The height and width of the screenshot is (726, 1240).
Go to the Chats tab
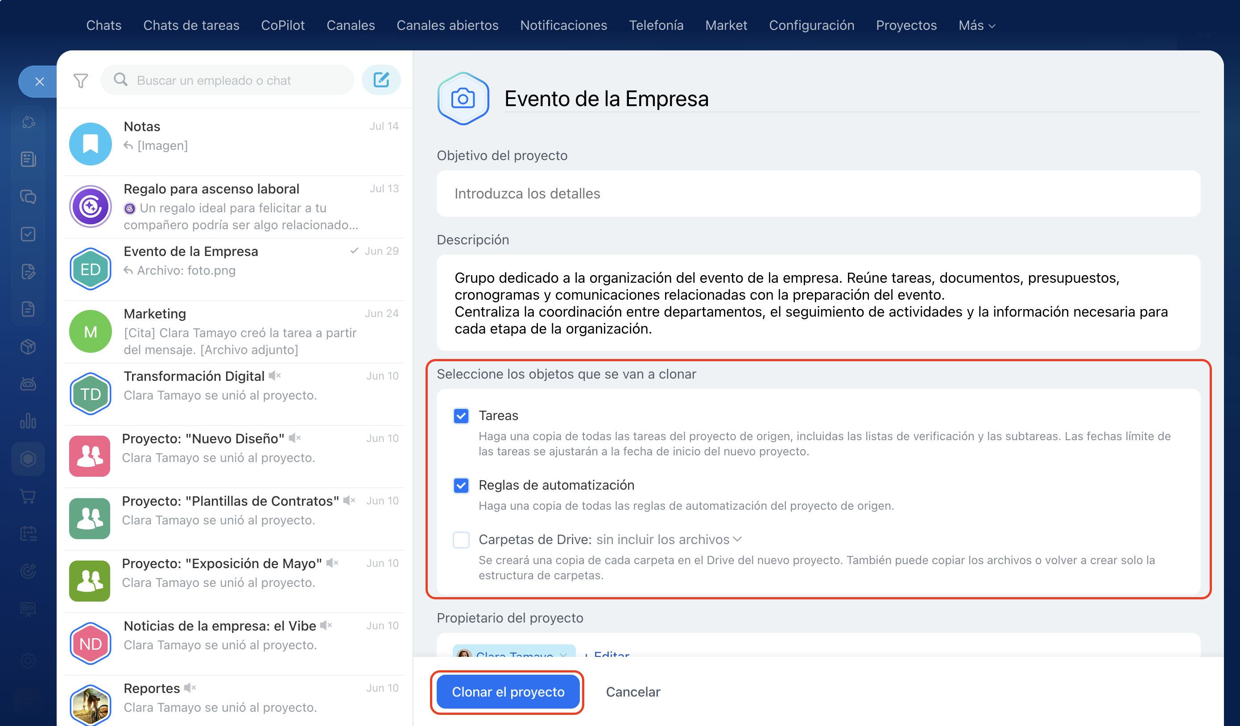[104, 25]
